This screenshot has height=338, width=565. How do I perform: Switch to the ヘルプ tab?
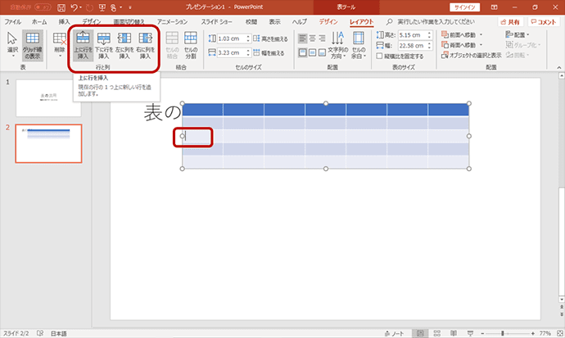tap(299, 22)
